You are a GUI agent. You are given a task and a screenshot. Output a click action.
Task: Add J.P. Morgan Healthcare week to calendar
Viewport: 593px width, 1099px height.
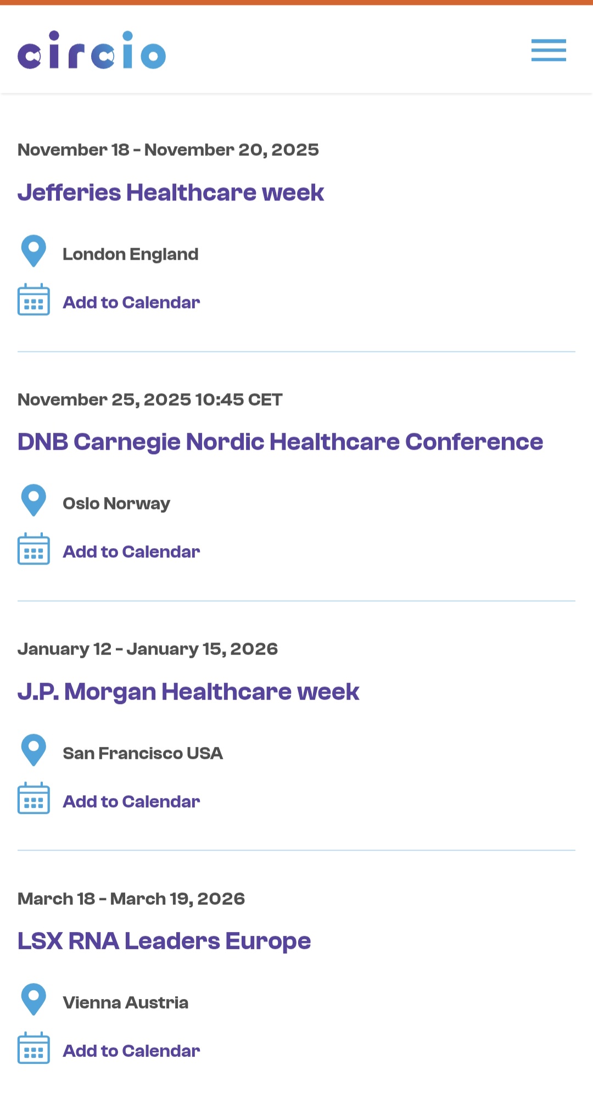[x=131, y=802]
